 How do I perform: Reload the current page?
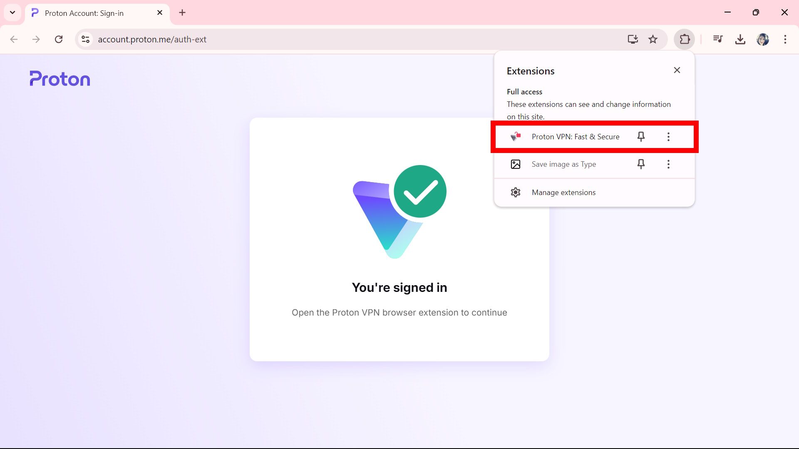tap(59, 39)
